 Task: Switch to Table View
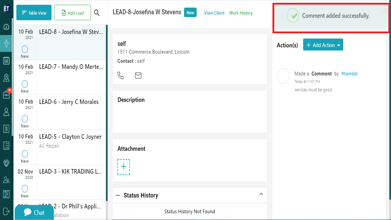34,13
